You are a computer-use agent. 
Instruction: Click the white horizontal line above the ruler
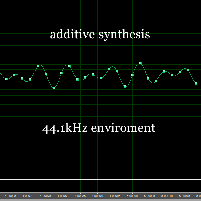click(100, 180)
